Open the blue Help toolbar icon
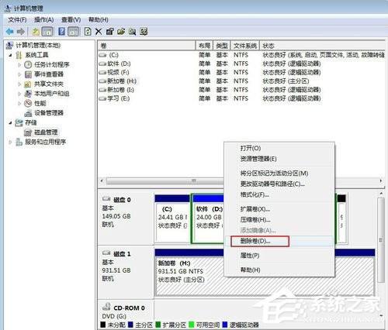388x330 pixels. (x=61, y=32)
